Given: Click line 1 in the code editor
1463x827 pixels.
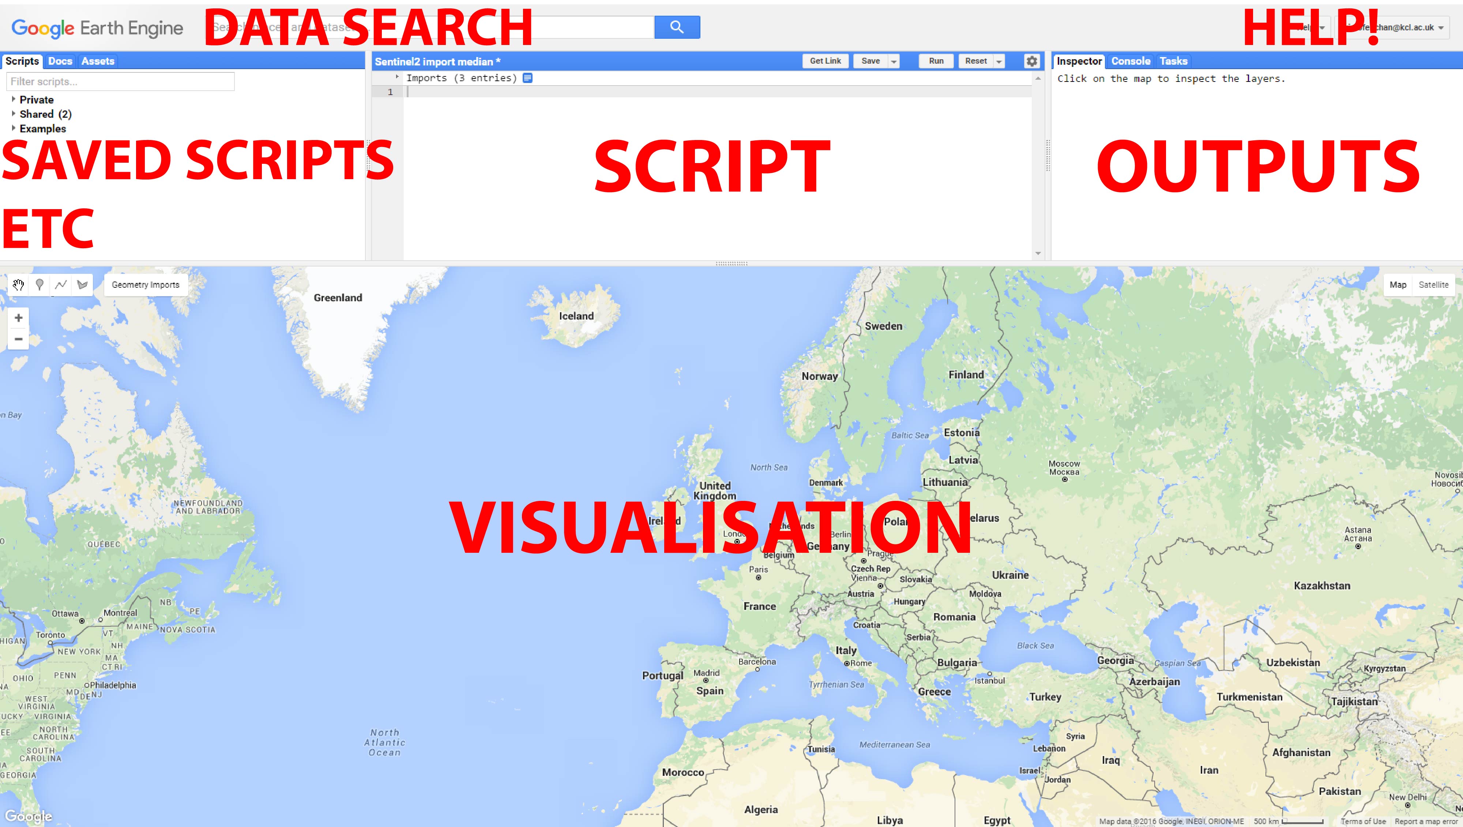Looking at the screenshot, I should 718,92.
